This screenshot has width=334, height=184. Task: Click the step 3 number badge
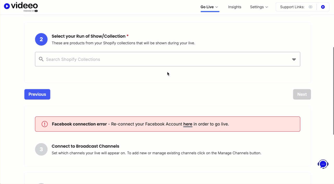(41, 149)
